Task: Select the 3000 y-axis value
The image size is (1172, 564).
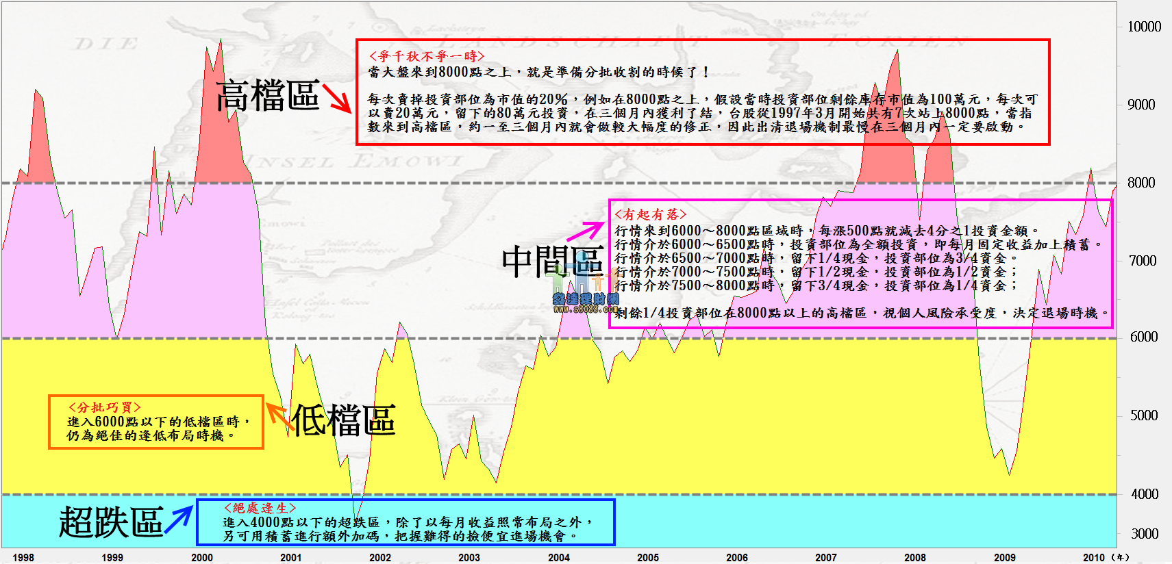Action: (x=1145, y=534)
